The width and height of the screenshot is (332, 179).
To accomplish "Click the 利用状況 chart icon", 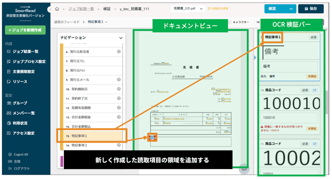I will (x=9, y=123).
